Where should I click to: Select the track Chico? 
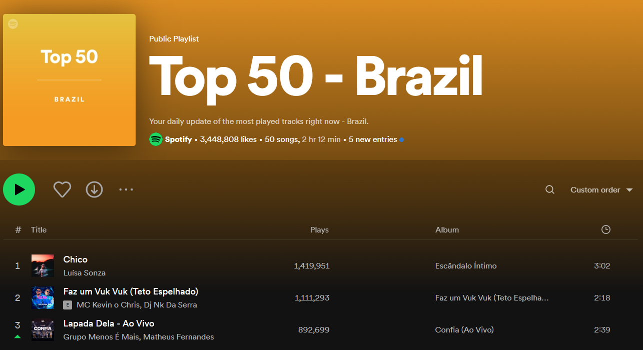[76, 259]
